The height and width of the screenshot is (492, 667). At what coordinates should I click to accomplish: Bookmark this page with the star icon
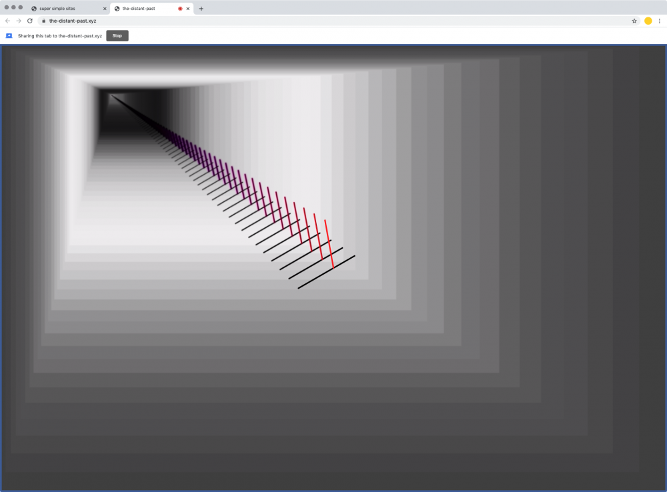click(634, 21)
